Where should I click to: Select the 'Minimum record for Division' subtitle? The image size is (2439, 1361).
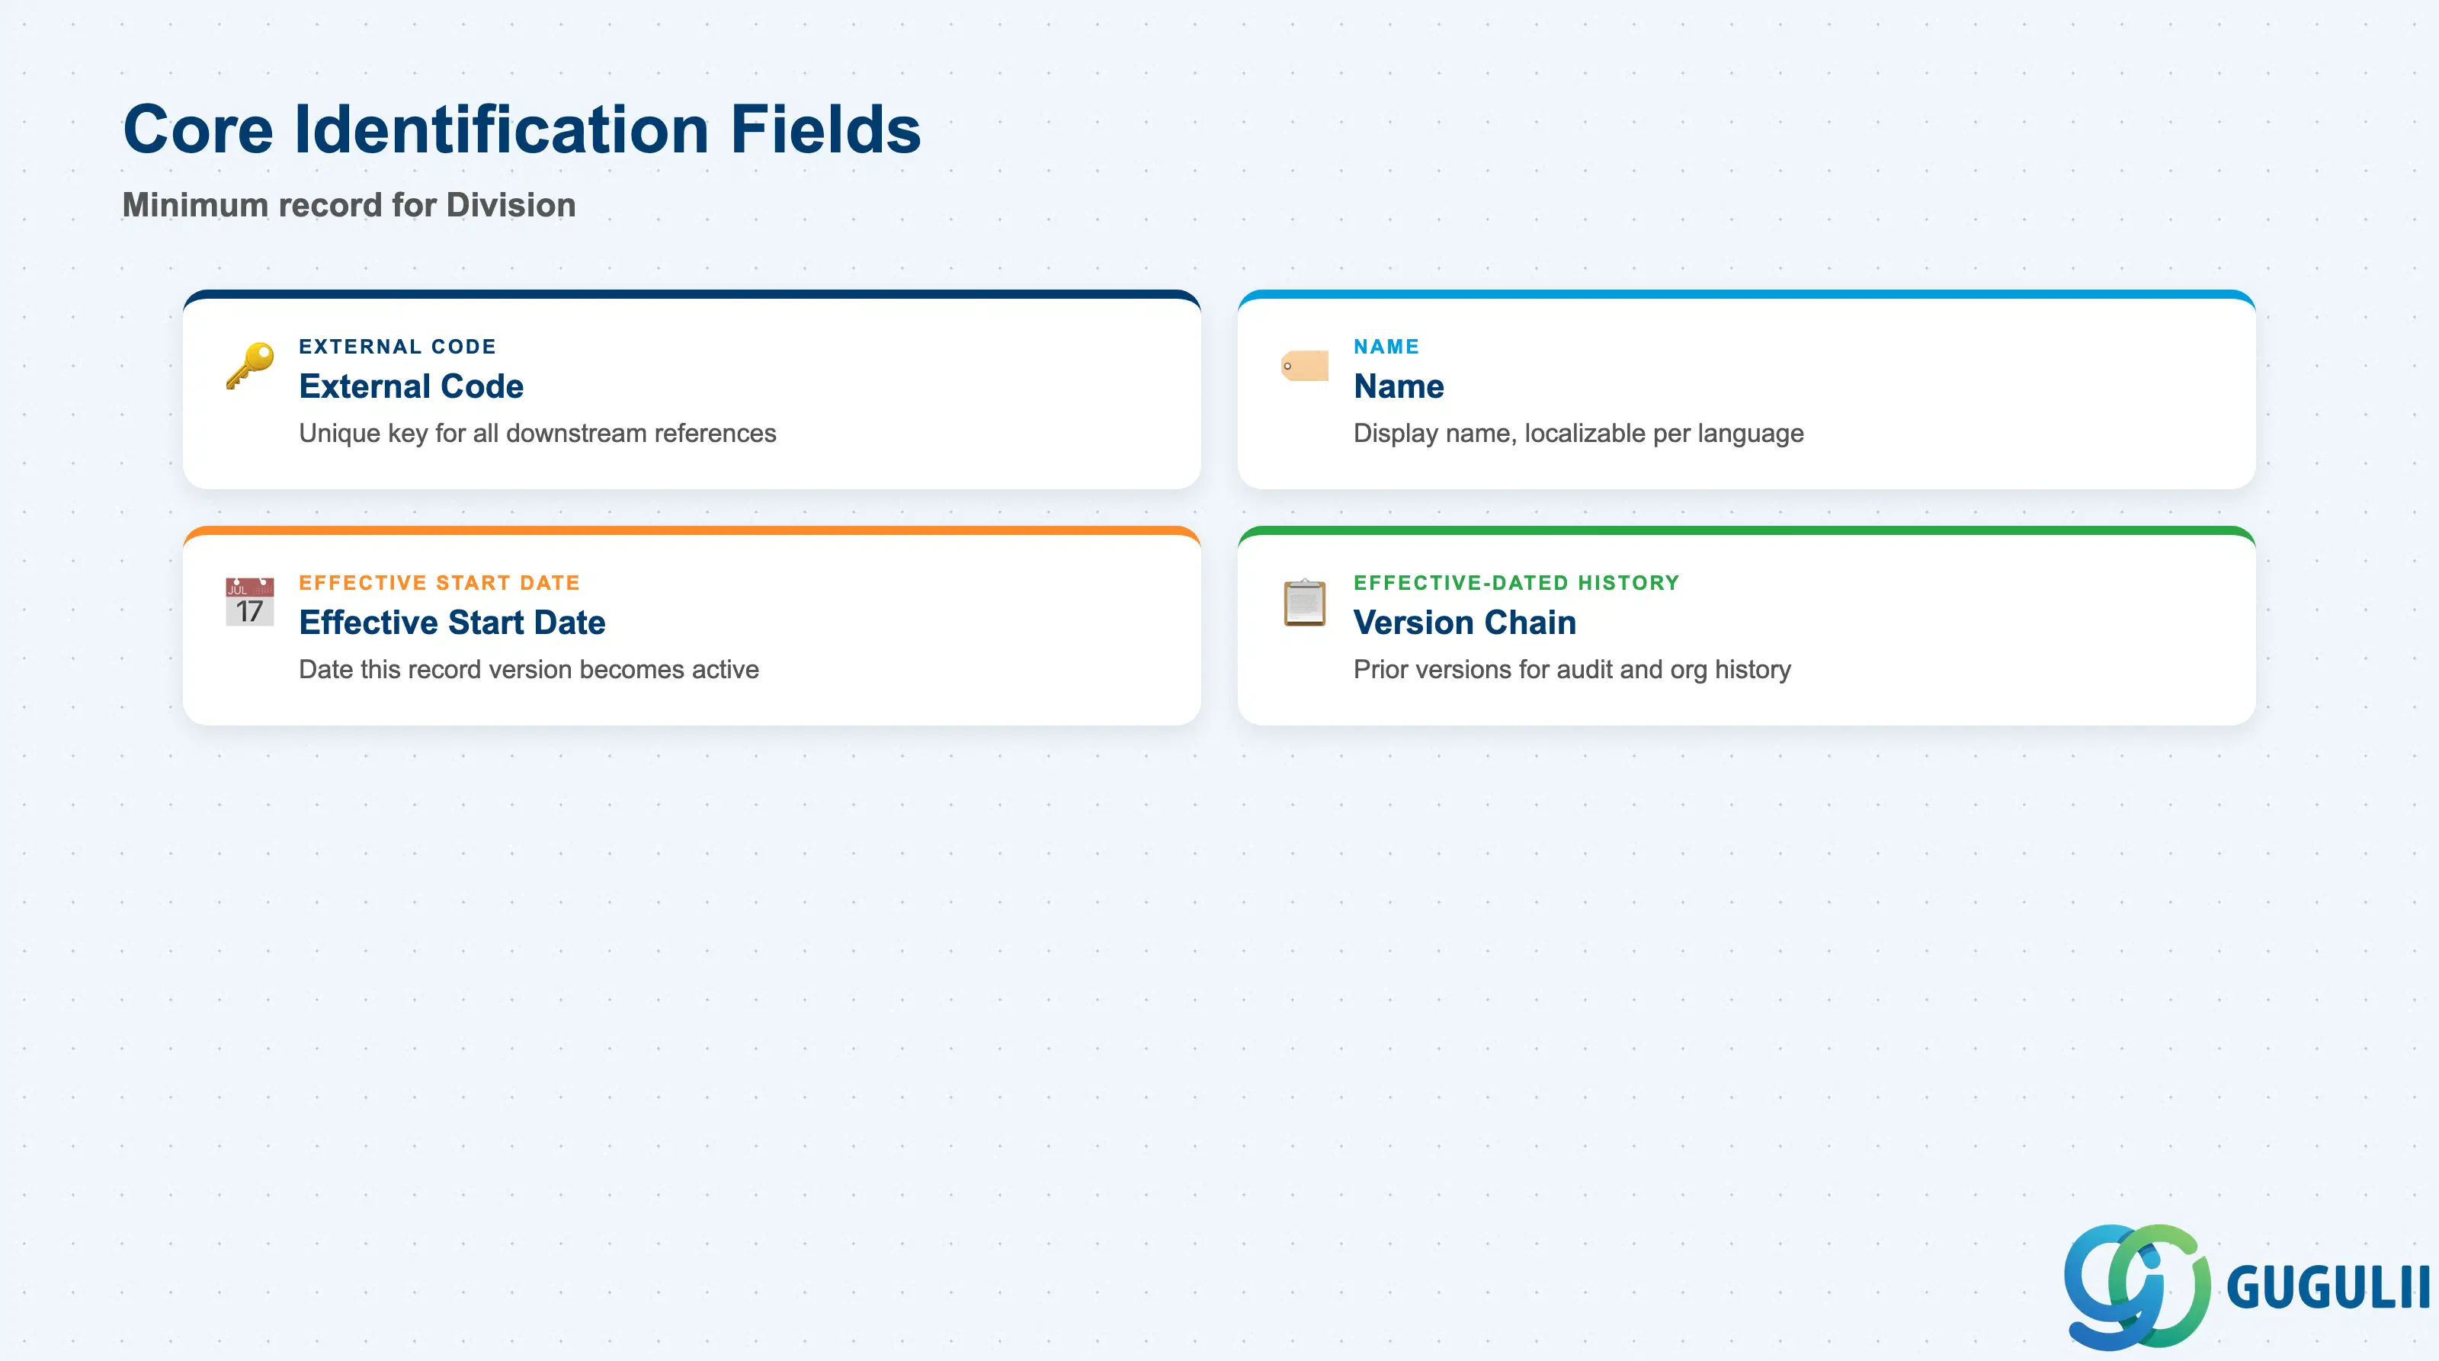[x=348, y=204]
